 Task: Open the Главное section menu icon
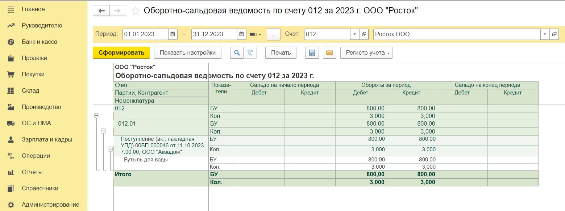click(11, 9)
